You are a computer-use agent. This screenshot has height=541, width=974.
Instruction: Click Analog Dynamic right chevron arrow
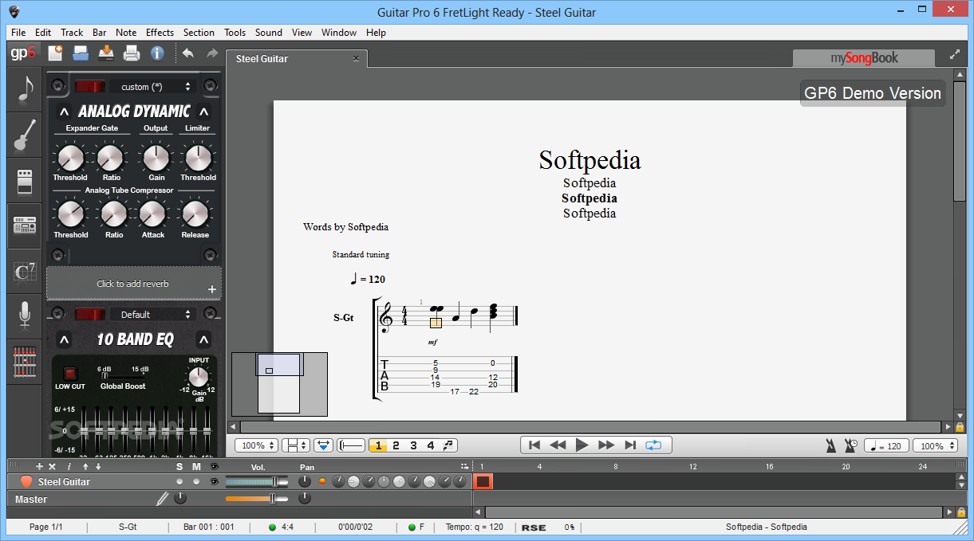click(204, 112)
